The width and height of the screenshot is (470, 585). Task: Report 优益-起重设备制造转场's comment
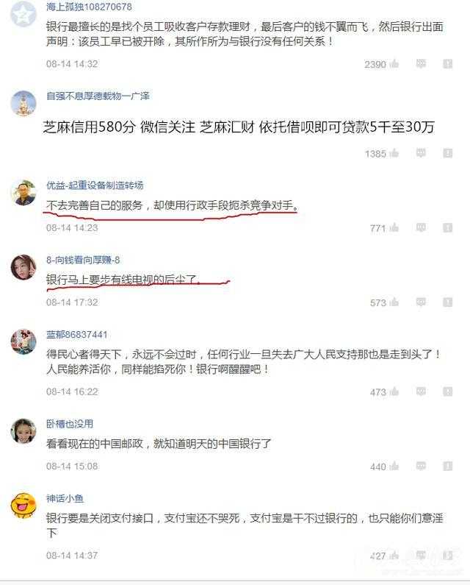pos(448,227)
